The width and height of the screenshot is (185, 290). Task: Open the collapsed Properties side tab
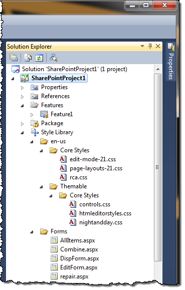[x=171, y=62]
